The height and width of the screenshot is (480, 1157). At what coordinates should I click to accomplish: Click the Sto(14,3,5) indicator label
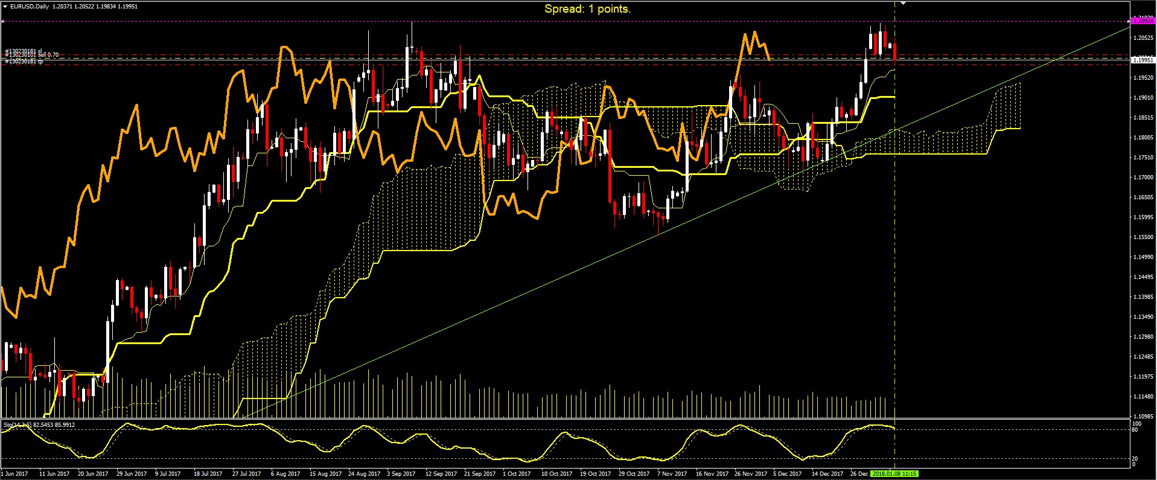pos(18,425)
